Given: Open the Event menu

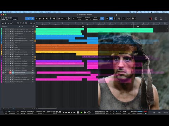Looking at the screenshot, I should [36, 12].
